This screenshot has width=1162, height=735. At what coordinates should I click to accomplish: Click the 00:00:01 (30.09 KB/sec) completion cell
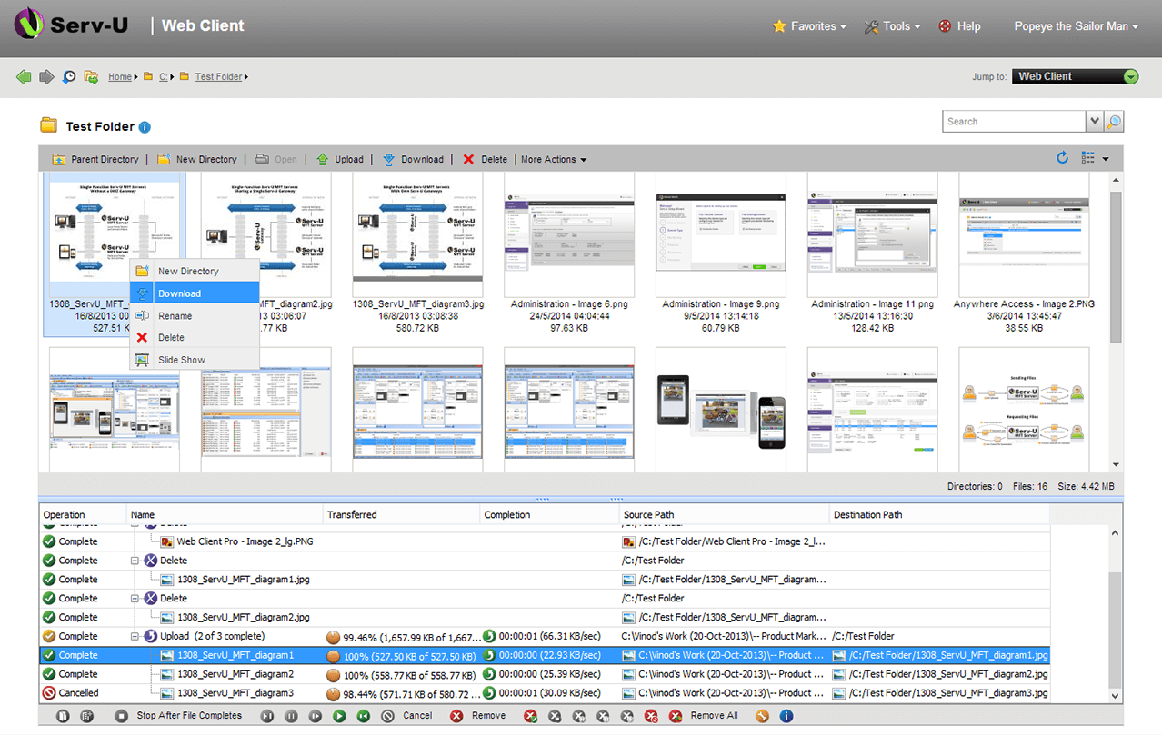point(549,693)
